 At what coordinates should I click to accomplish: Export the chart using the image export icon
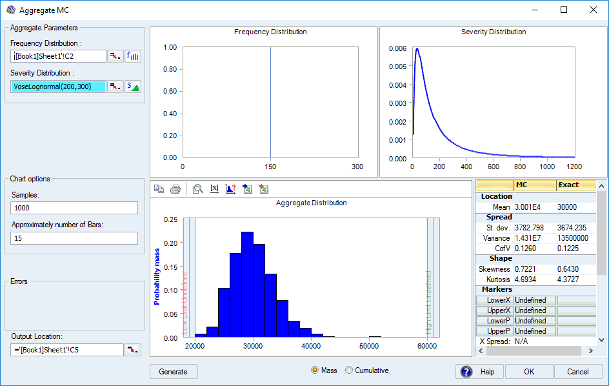point(247,188)
